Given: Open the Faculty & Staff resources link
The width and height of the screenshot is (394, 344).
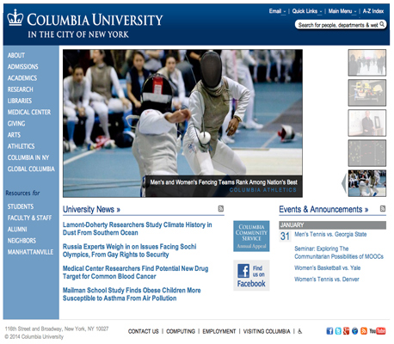Looking at the screenshot, I should pyautogui.click(x=29, y=218).
